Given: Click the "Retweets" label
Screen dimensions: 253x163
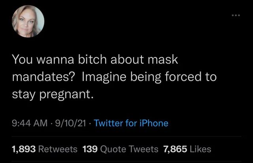Looking at the screenshot, I should click(x=58, y=149).
